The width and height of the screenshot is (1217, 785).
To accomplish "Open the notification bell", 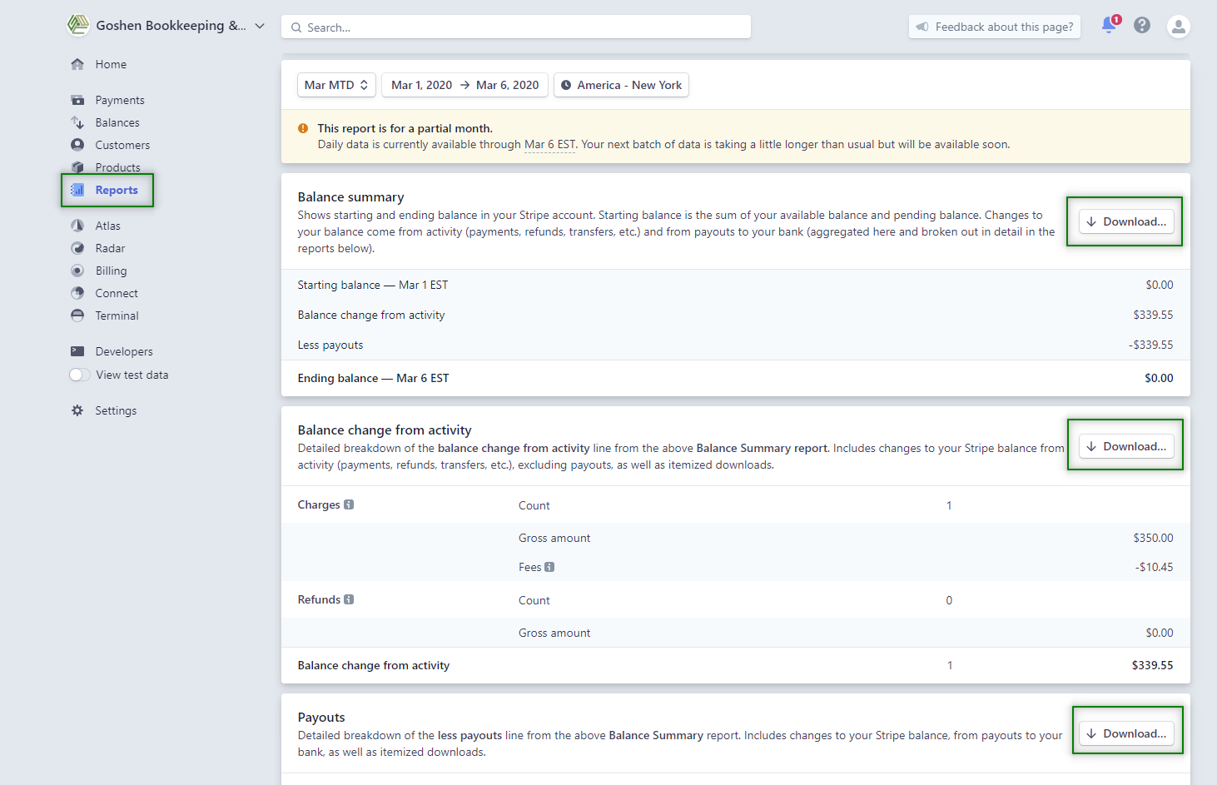I will tap(1108, 26).
